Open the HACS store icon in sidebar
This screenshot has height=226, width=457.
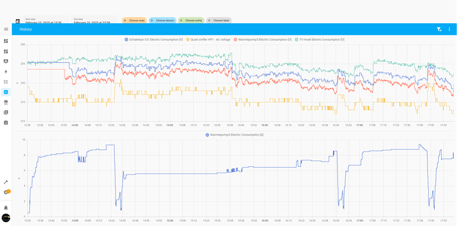click(x=6, y=102)
